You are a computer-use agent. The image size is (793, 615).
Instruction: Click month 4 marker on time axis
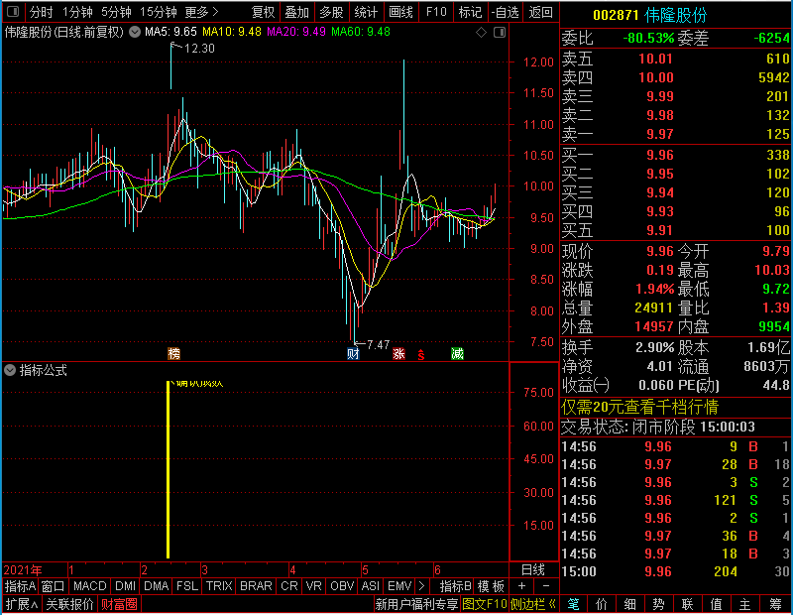(292, 570)
